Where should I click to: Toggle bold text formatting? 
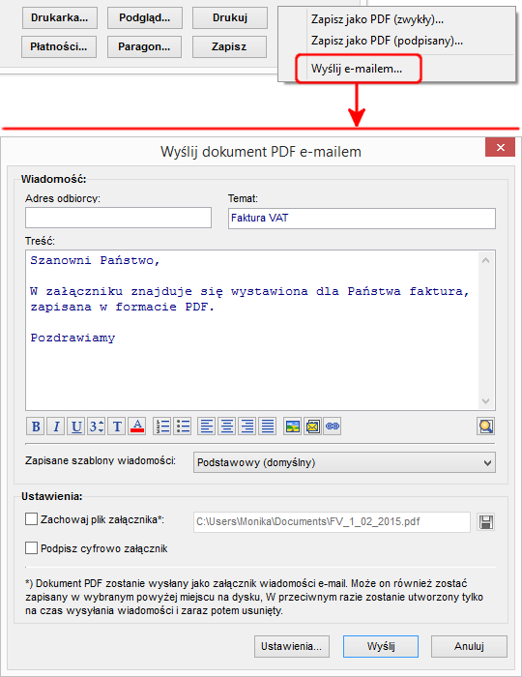[x=36, y=427]
